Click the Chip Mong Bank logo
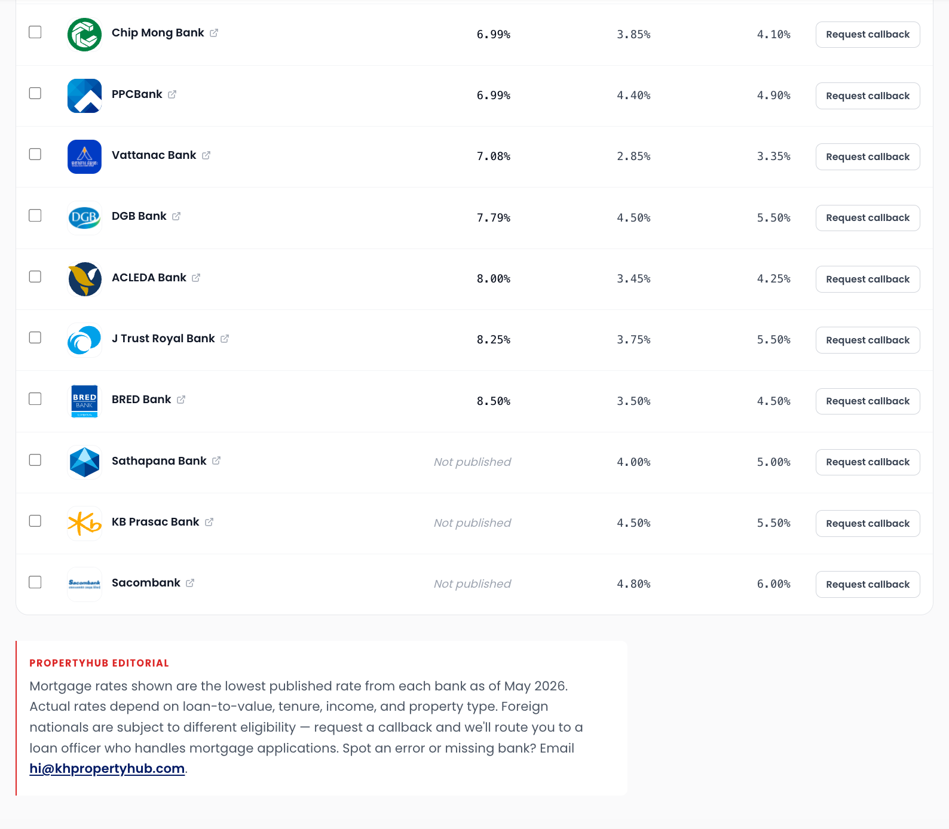Image resolution: width=949 pixels, height=829 pixels. (85, 35)
